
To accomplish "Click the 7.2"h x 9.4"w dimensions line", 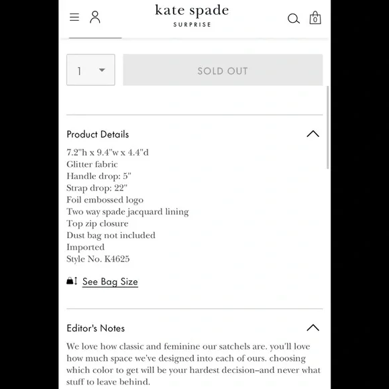I will (x=107, y=152).
